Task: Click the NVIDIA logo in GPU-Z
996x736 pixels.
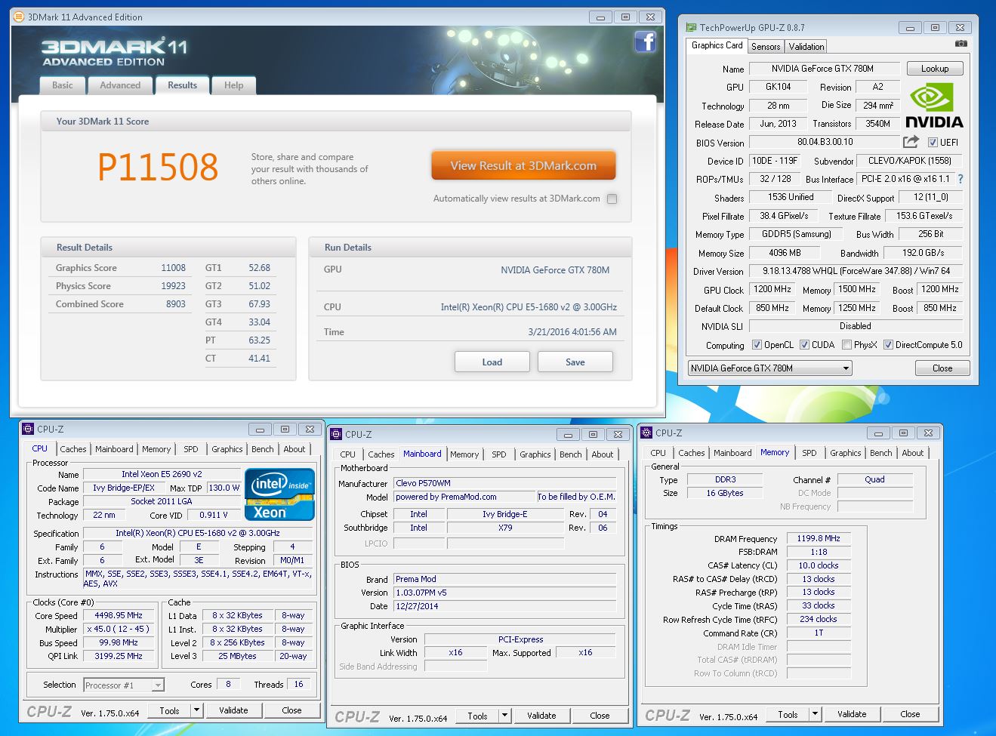Action: coord(933,106)
